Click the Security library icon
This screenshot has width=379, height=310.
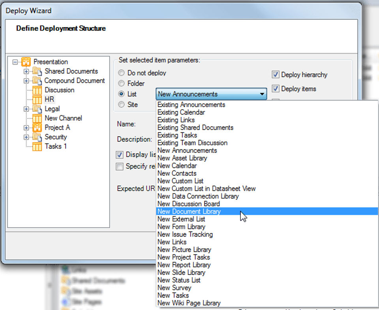pyautogui.click(x=37, y=137)
